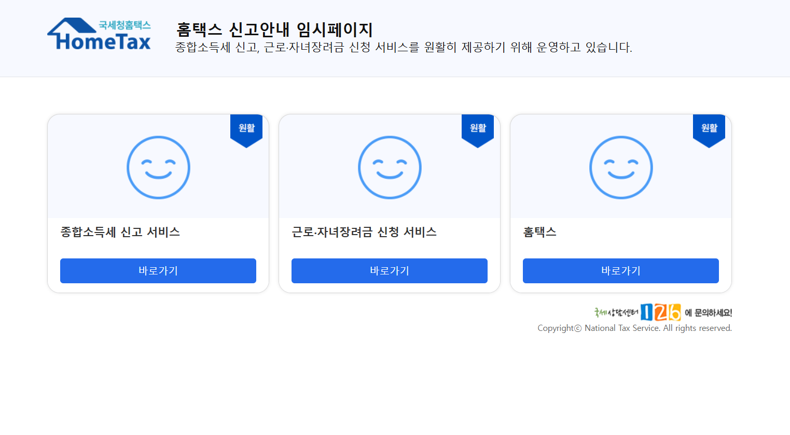Click smiley icon on 근로·자녀장려금 신청 서비스 card
Image resolution: width=790 pixels, height=435 pixels.
(x=390, y=167)
